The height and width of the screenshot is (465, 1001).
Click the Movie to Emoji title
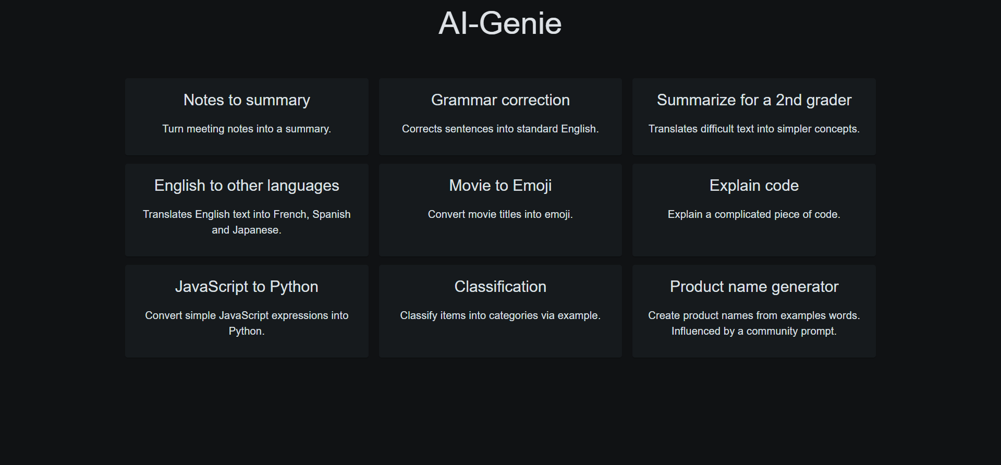pyautogui.click(x=500, y=186)
